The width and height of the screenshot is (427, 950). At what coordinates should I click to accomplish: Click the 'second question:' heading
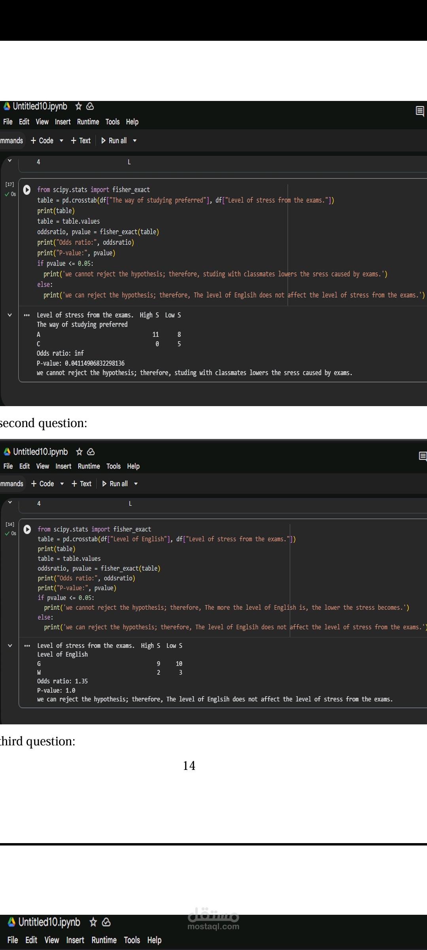[x=43, y=423]
